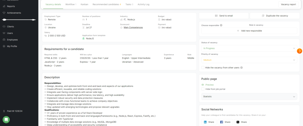
Task: Click the Clients sidebar icon
Action: (x=4, y=26)
